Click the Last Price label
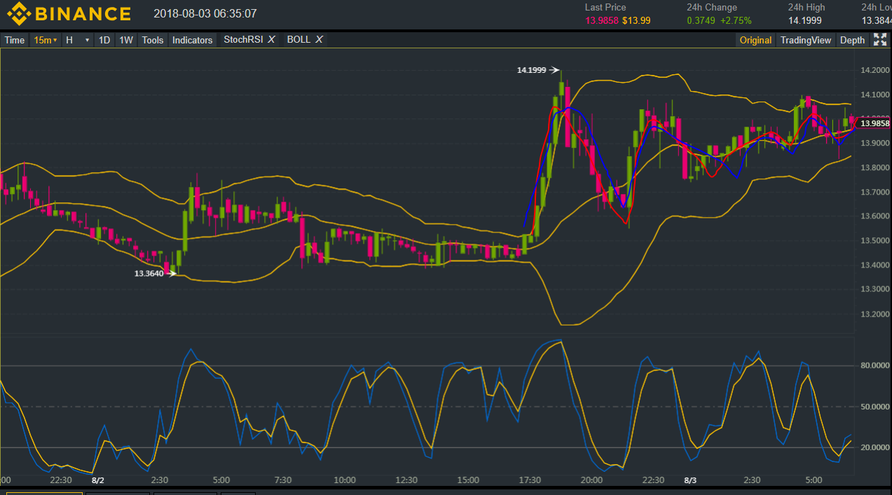This screenshot has width=892, height=495. click(x=605, y=7)
